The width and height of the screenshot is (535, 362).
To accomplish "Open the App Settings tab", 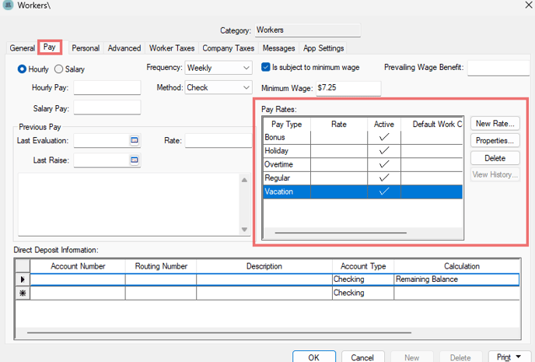I will 323,48.
